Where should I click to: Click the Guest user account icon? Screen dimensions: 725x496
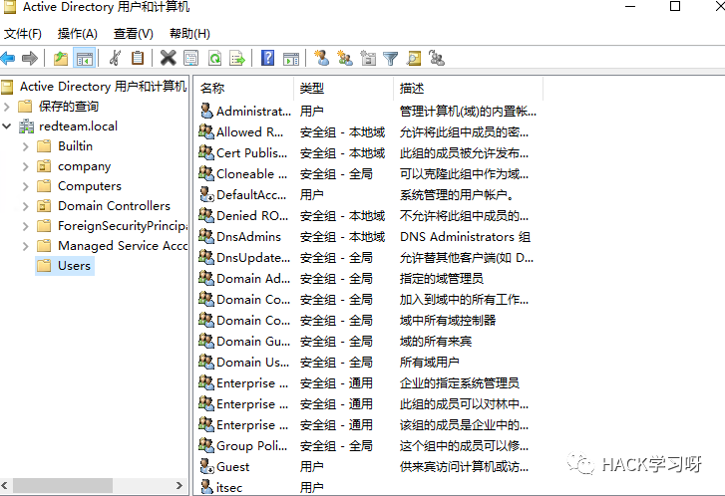(x=206, y=466)
